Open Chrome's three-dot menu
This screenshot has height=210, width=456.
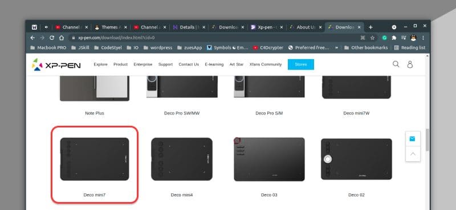click(x=423, y=38)
